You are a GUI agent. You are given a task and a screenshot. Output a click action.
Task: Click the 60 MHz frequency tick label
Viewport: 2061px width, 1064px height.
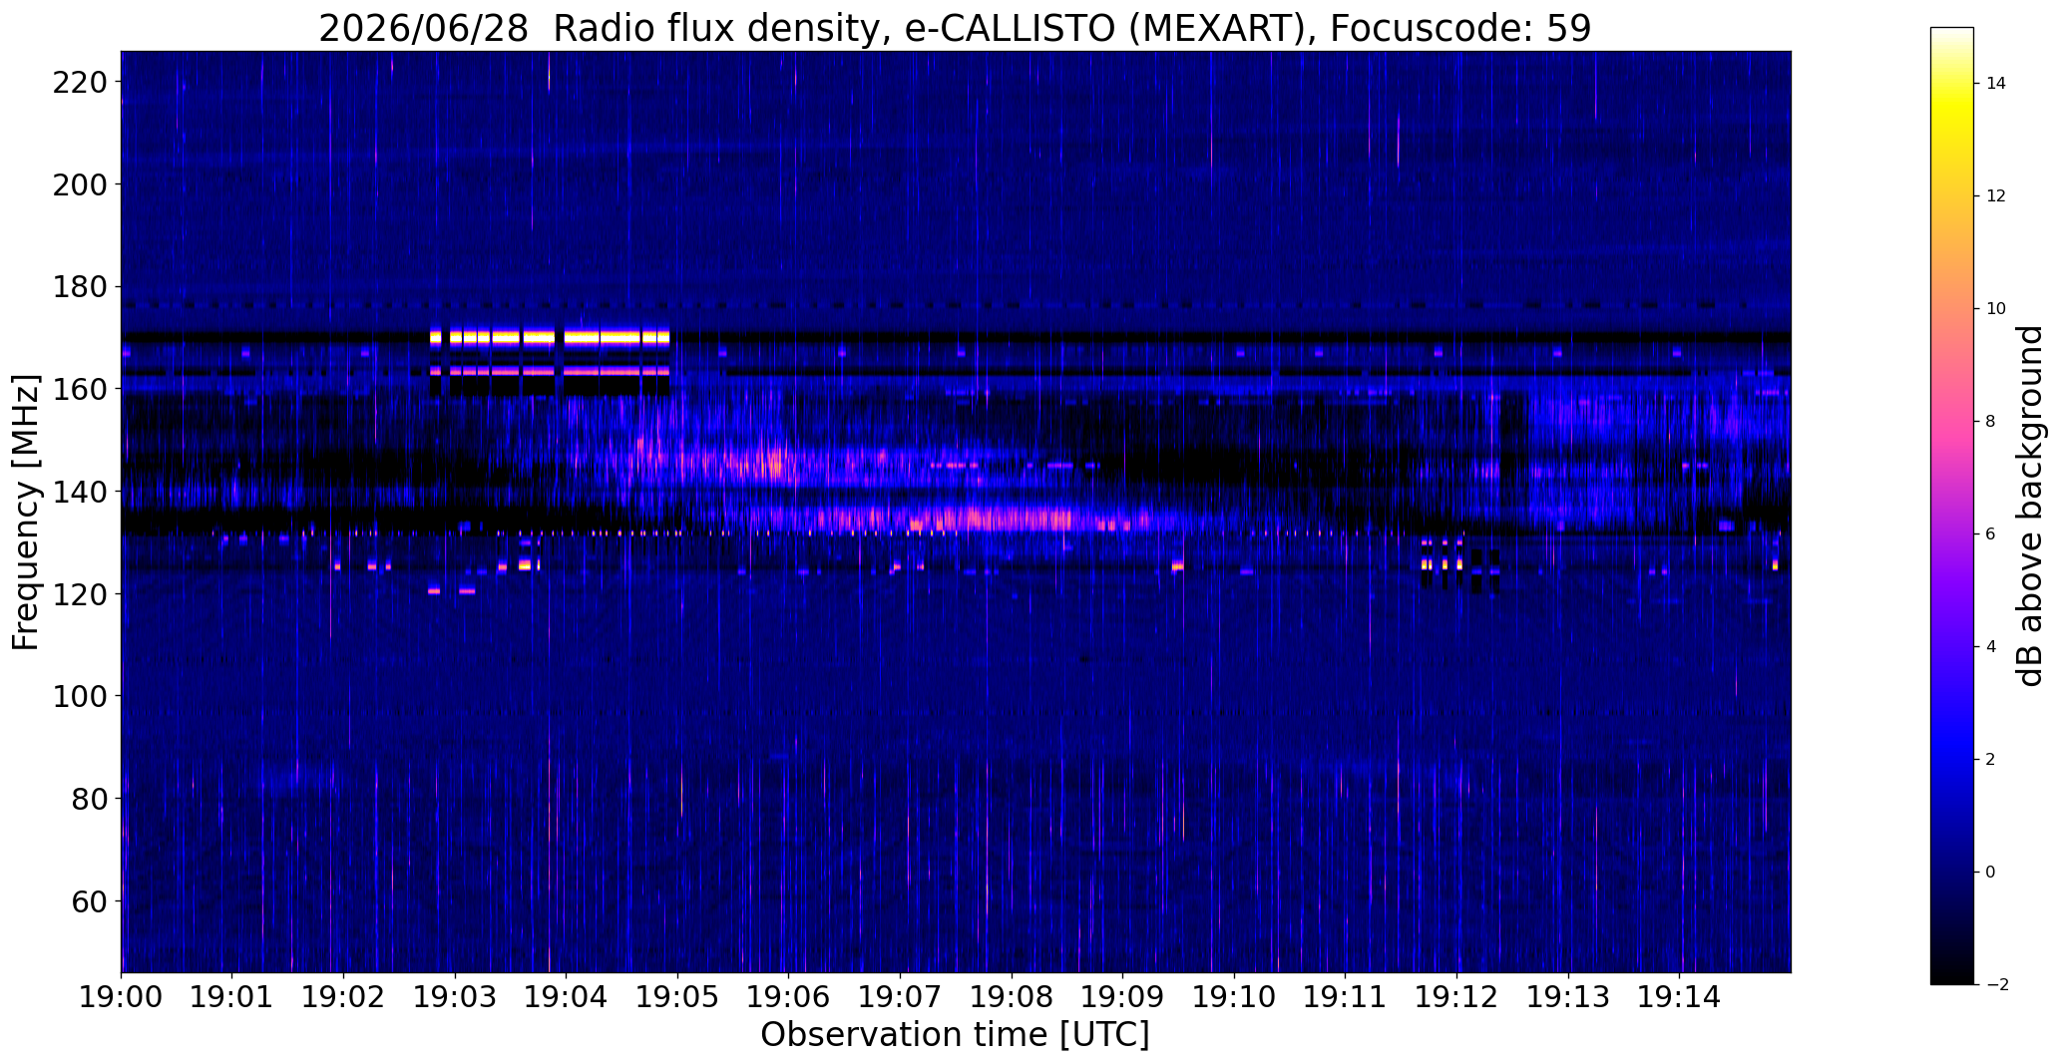pos(87,901)
